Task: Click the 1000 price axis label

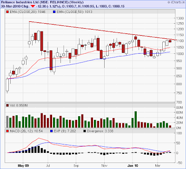Action: click(180, 54)
